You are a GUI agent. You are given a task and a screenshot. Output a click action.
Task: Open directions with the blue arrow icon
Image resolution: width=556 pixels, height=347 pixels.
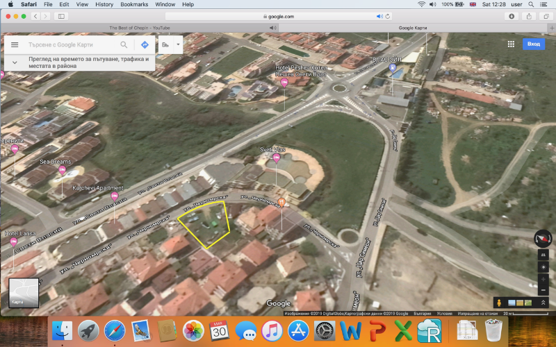pyautogui.click(x=145, y=44)
